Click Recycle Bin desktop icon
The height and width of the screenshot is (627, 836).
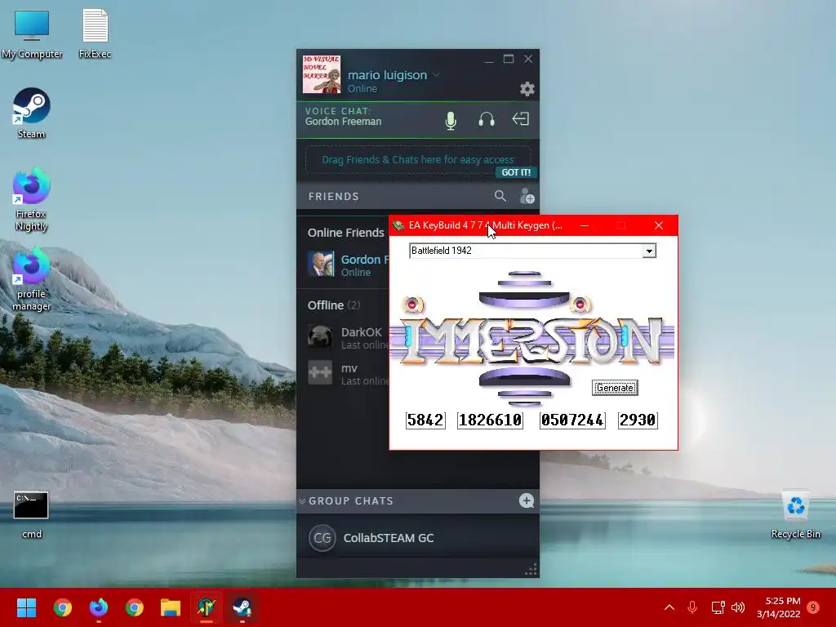(x=795, y=514)
